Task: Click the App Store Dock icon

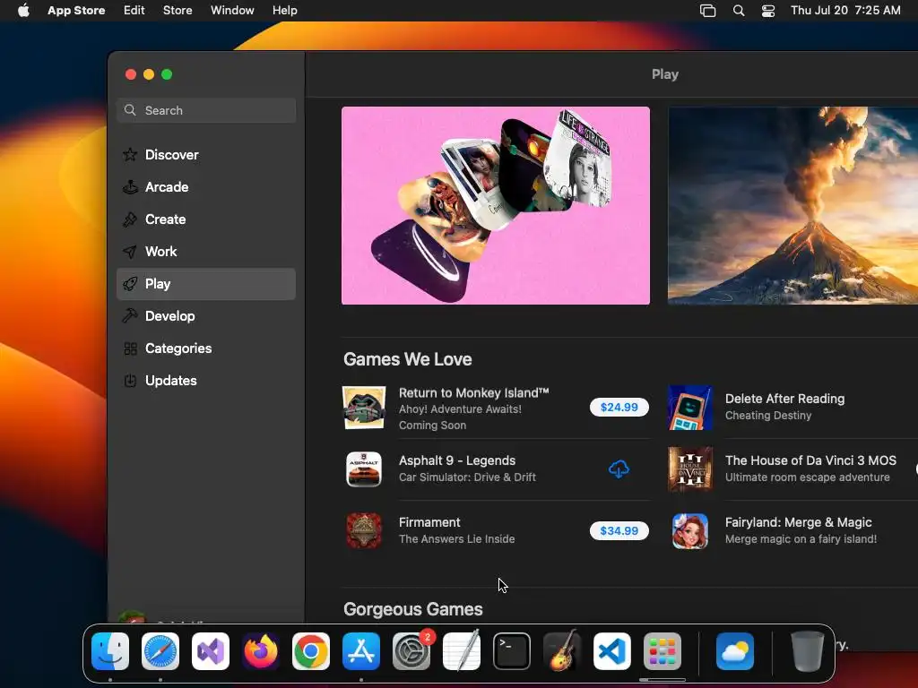Action: (361, 651)
